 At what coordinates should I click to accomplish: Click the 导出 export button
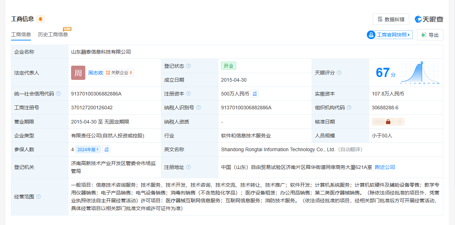pyautogui.click(x=430, y=35)
